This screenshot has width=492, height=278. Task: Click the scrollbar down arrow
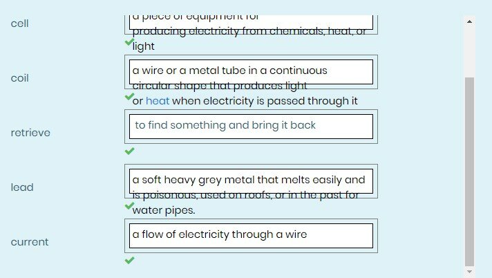tap(470, 270)
